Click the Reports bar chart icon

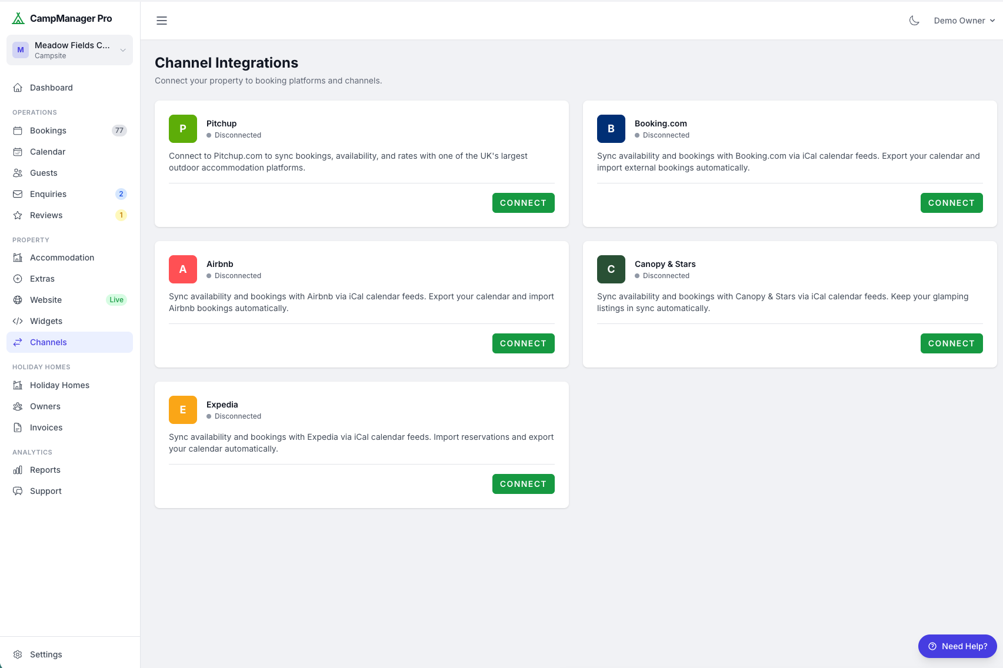coord(18,470)
